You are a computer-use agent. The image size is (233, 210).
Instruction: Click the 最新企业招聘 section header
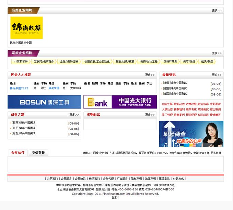(22, 53)
